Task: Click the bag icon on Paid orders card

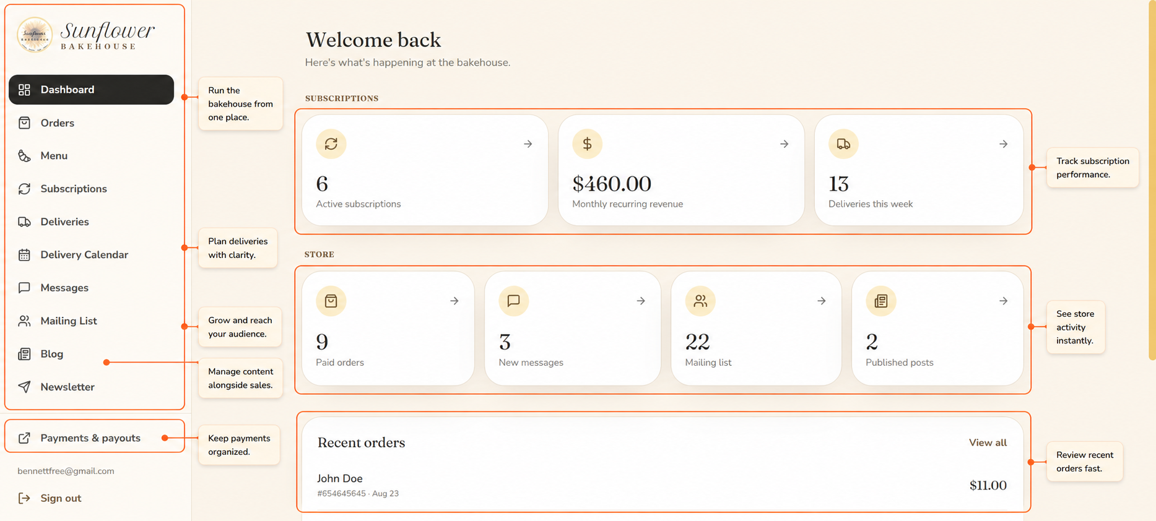Action: (331, 301)
